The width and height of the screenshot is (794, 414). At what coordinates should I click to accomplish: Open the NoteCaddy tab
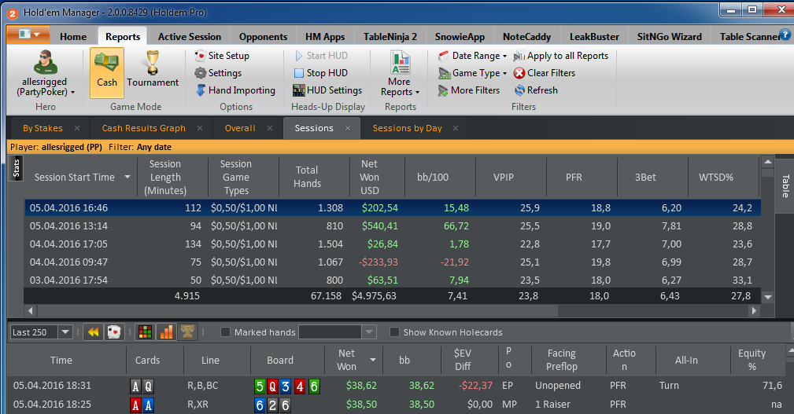pos(526,36)
